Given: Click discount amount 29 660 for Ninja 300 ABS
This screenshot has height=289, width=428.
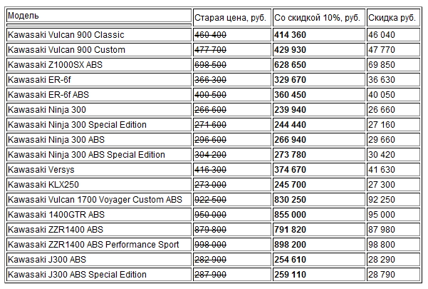Looking at the screenshot, I should pyautogui.click(x=382, y=140).
